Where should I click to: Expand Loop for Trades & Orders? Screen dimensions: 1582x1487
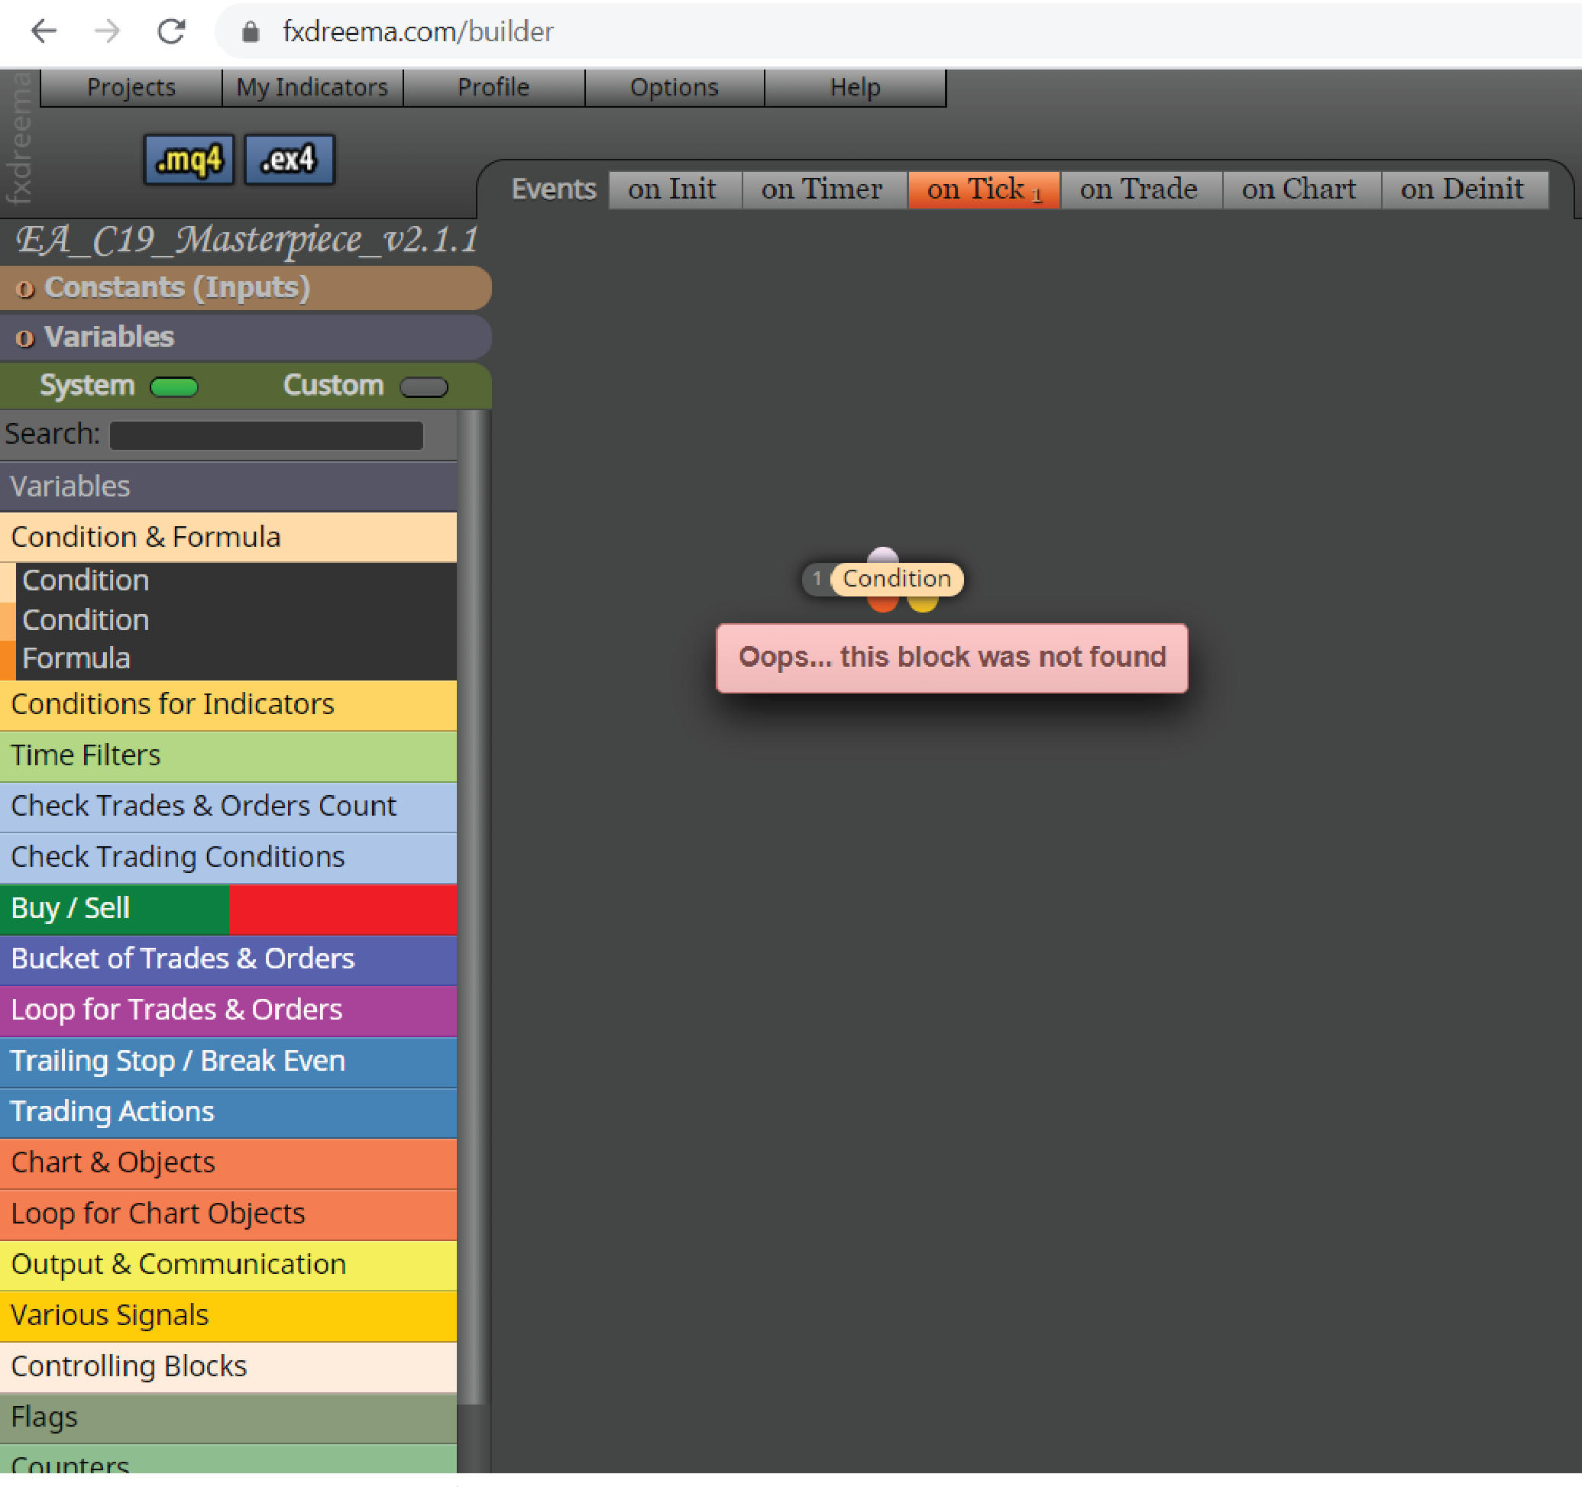tap(228, 1010)
